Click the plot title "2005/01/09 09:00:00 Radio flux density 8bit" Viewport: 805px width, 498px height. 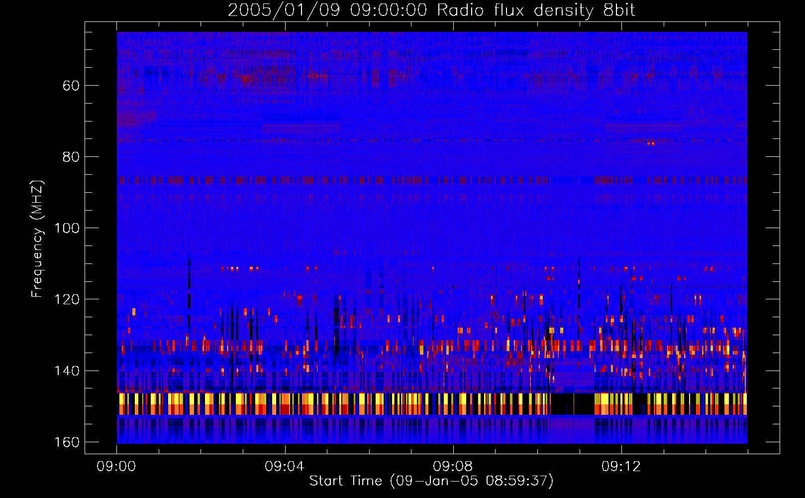tap(431, 10)
